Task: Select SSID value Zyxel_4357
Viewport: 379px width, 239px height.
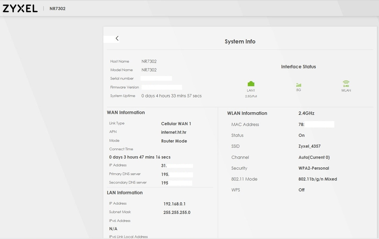Action: [309, 146]
